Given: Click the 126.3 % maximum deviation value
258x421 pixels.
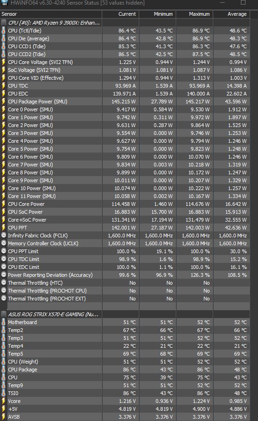Looking at the screenshot, I should coord(200,275).
